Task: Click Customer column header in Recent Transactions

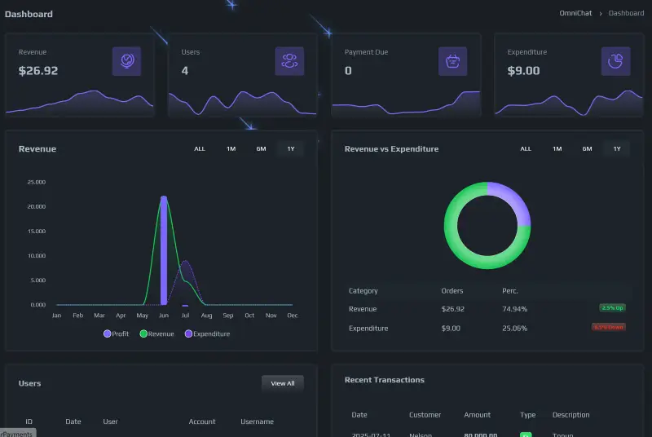Action: click(425, 415)
